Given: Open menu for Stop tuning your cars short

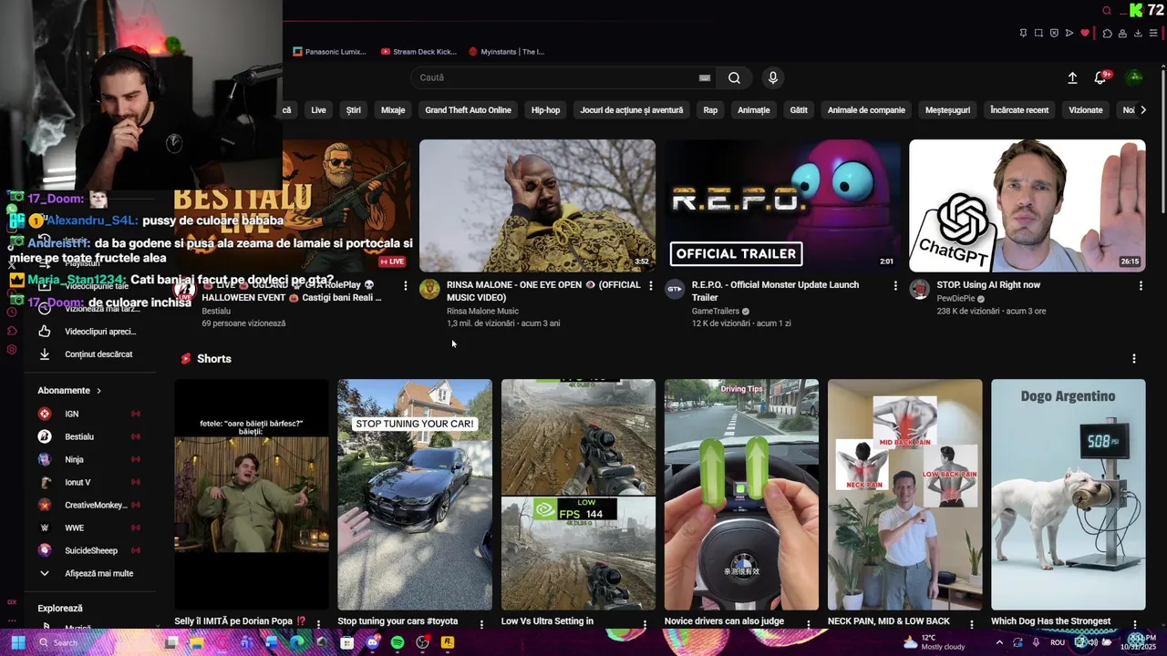Looking at the screenshot, I should 481,624.
